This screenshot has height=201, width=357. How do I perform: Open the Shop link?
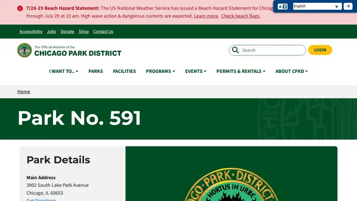pyautogui.click(x=83, y=31)
